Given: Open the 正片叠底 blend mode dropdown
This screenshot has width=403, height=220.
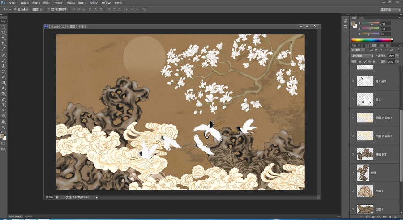Looking at the screenshot, I should pos(362,56).
